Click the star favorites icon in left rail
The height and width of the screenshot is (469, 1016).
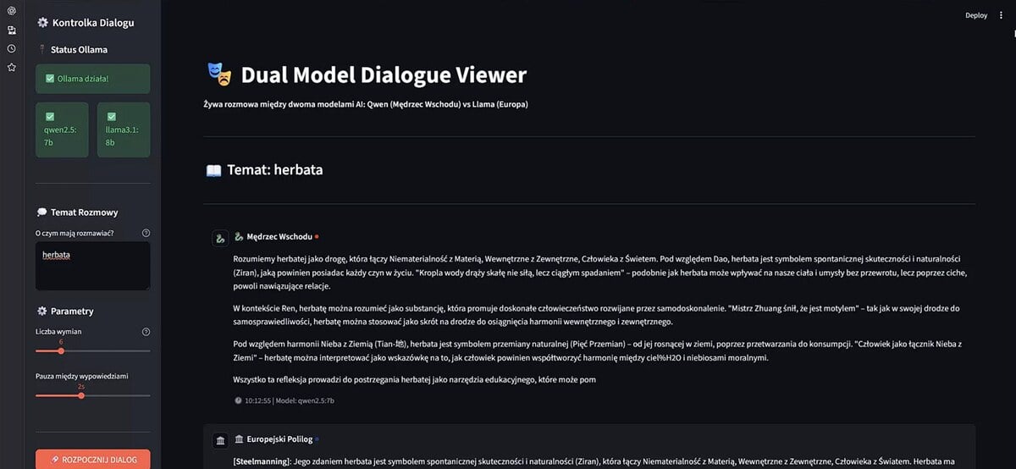coord(12,67)
